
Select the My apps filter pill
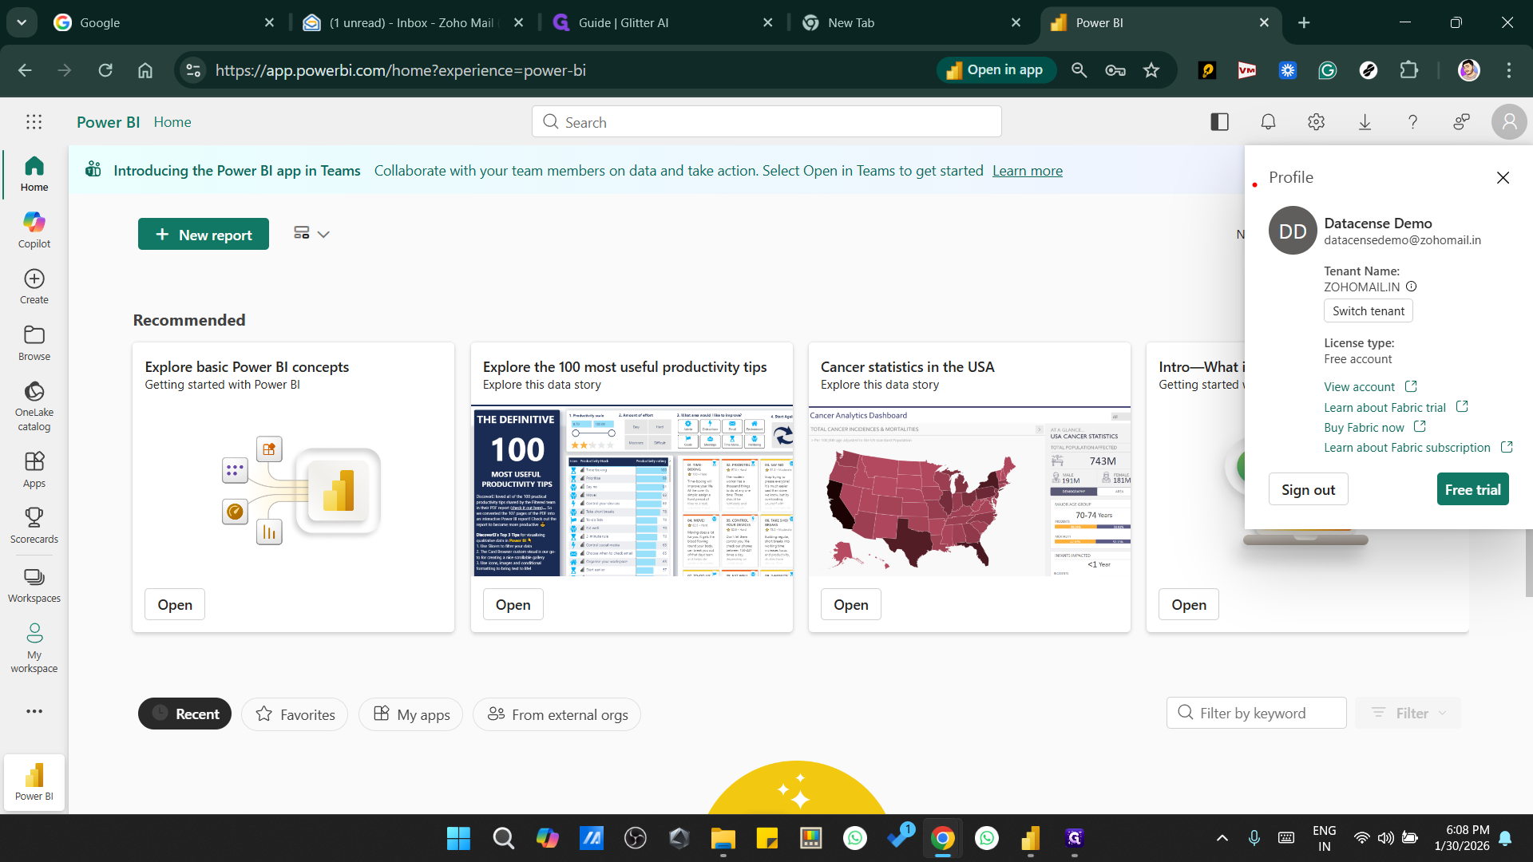coord(411,714)
